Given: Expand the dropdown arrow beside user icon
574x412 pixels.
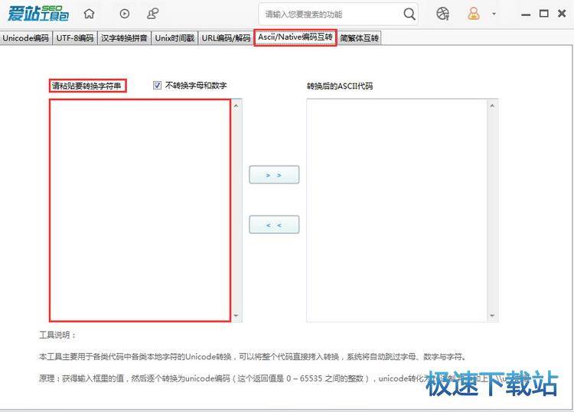Looking at the screenshot, I should coord(494,14).
